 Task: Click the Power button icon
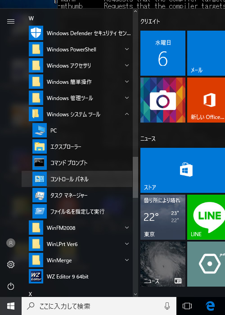tap(11, 286)
